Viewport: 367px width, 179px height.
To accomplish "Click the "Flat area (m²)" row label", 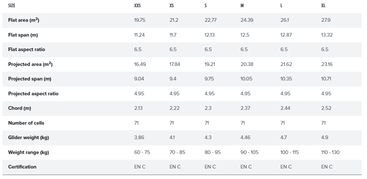I will (x=24, y=20).
